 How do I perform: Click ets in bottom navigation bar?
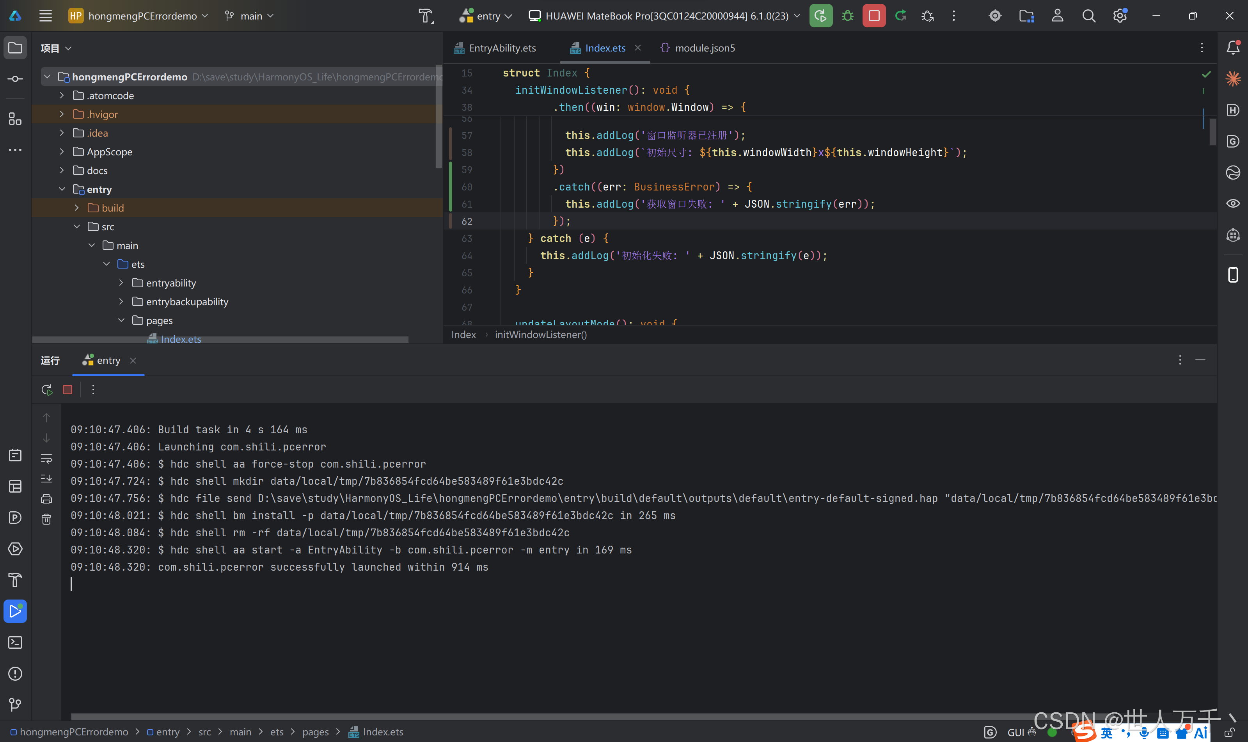coord(277,732)
